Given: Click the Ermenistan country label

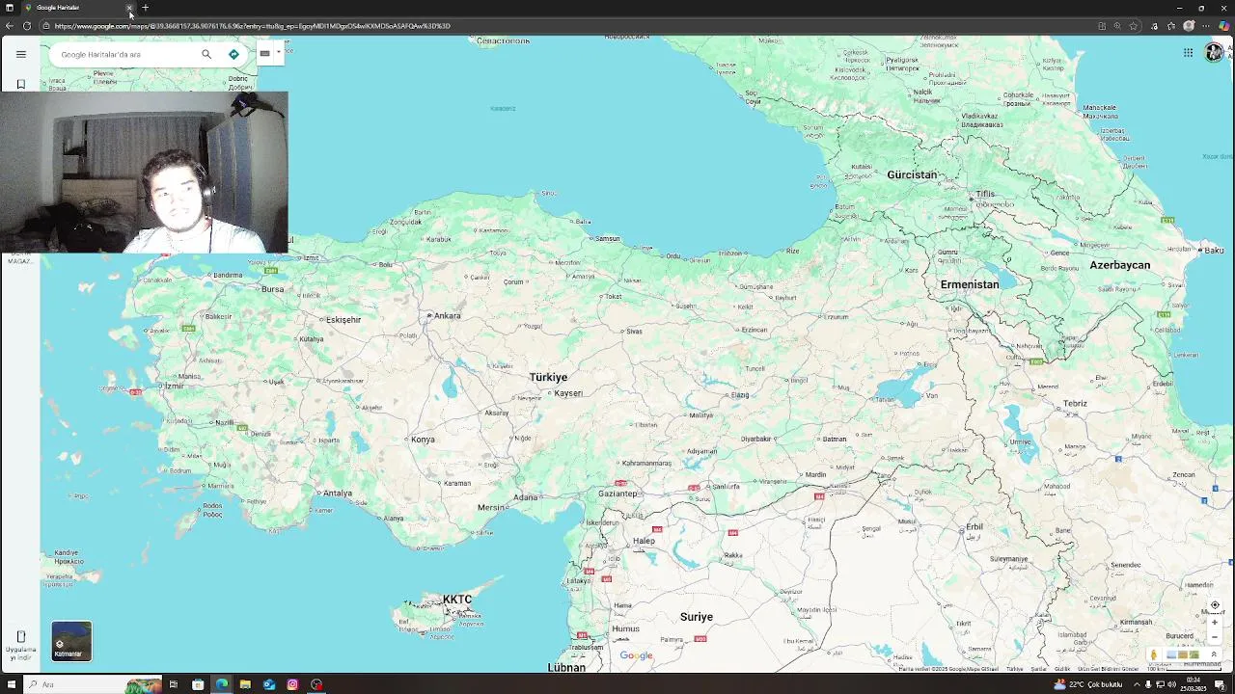Looking at the screenshot, I should (970, 284).
